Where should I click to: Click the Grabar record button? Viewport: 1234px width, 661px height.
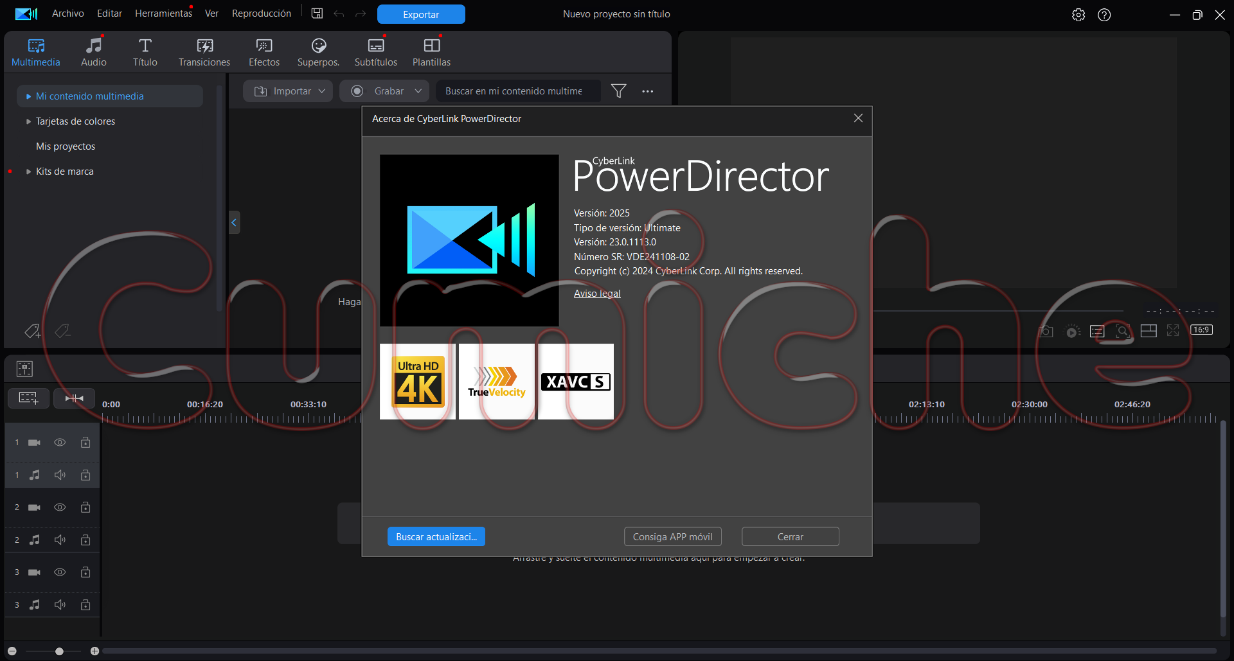(379, 91)
